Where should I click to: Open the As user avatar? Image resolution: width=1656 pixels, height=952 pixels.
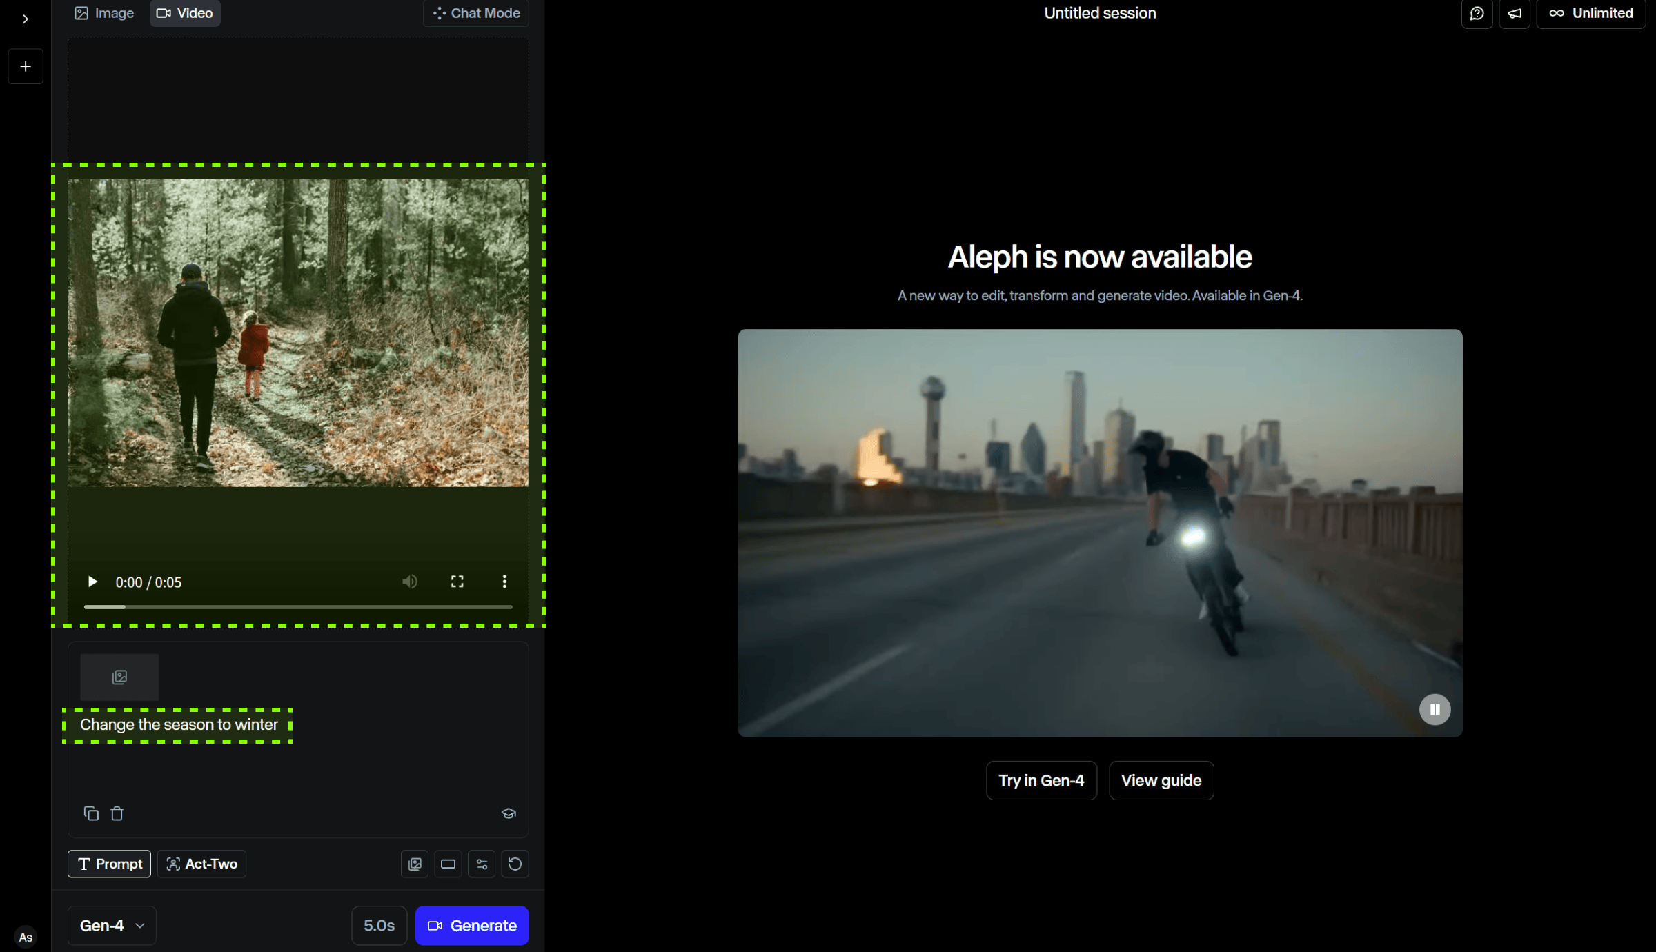26,937
